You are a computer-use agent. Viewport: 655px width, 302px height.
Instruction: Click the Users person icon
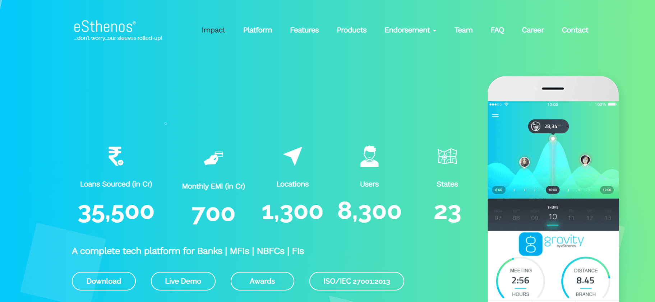click(x=369, y=157)
